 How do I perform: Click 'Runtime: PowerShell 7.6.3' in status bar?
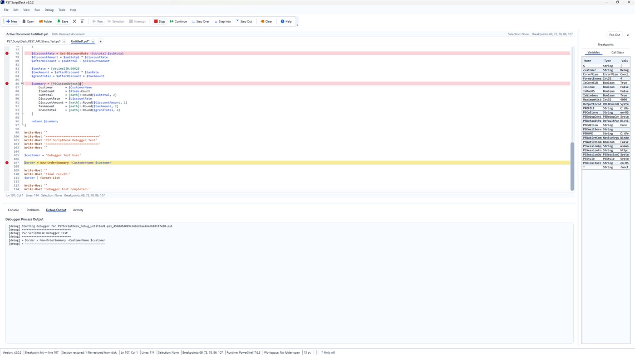tap(243, 352)
